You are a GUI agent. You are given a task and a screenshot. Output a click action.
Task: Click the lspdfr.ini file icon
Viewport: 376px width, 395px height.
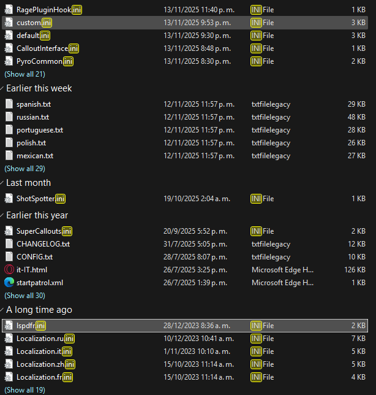coord(9,325)
